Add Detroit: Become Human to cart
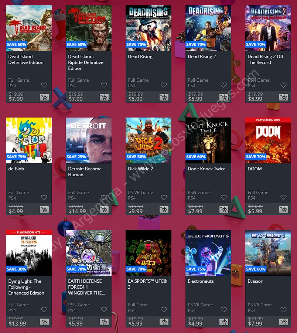This screenshot has height=333, width=297. pos(104,210)
